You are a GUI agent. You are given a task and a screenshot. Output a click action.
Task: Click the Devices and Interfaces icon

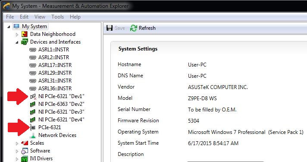coord(25,42)
